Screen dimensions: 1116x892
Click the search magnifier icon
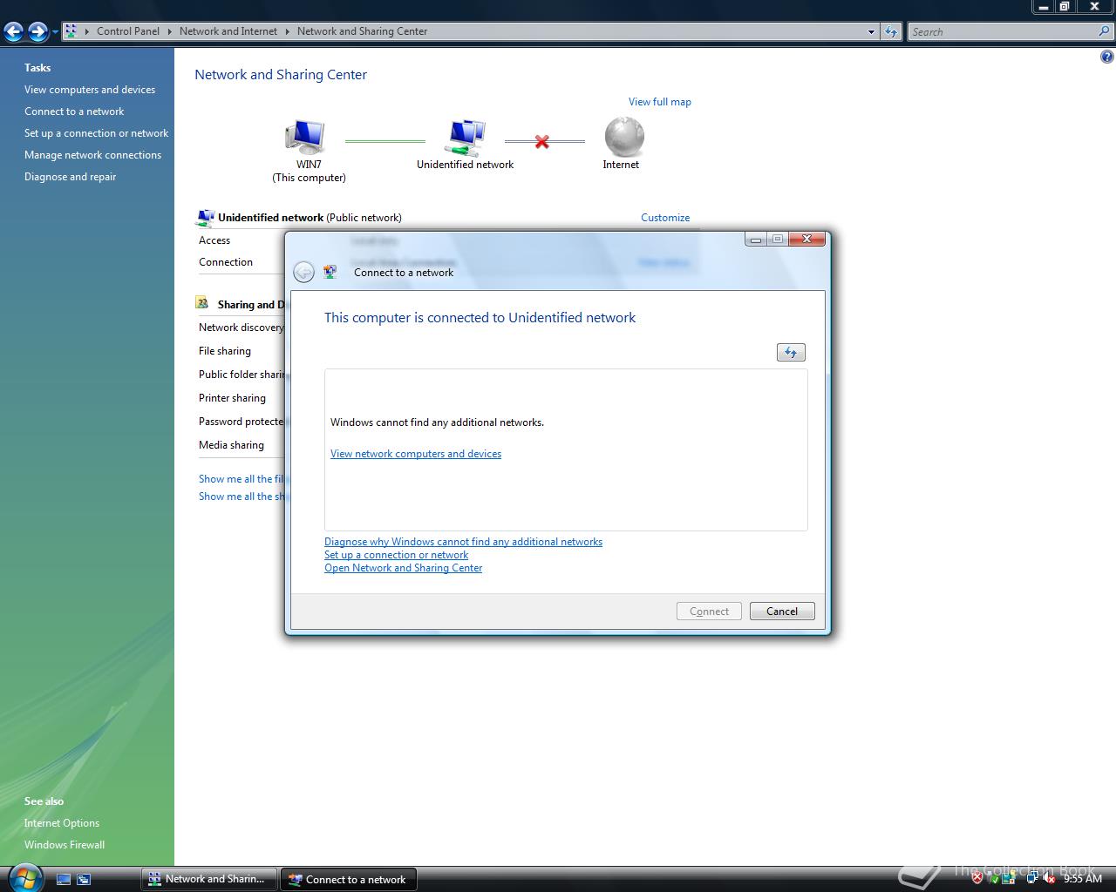(x=1106, y=31)
